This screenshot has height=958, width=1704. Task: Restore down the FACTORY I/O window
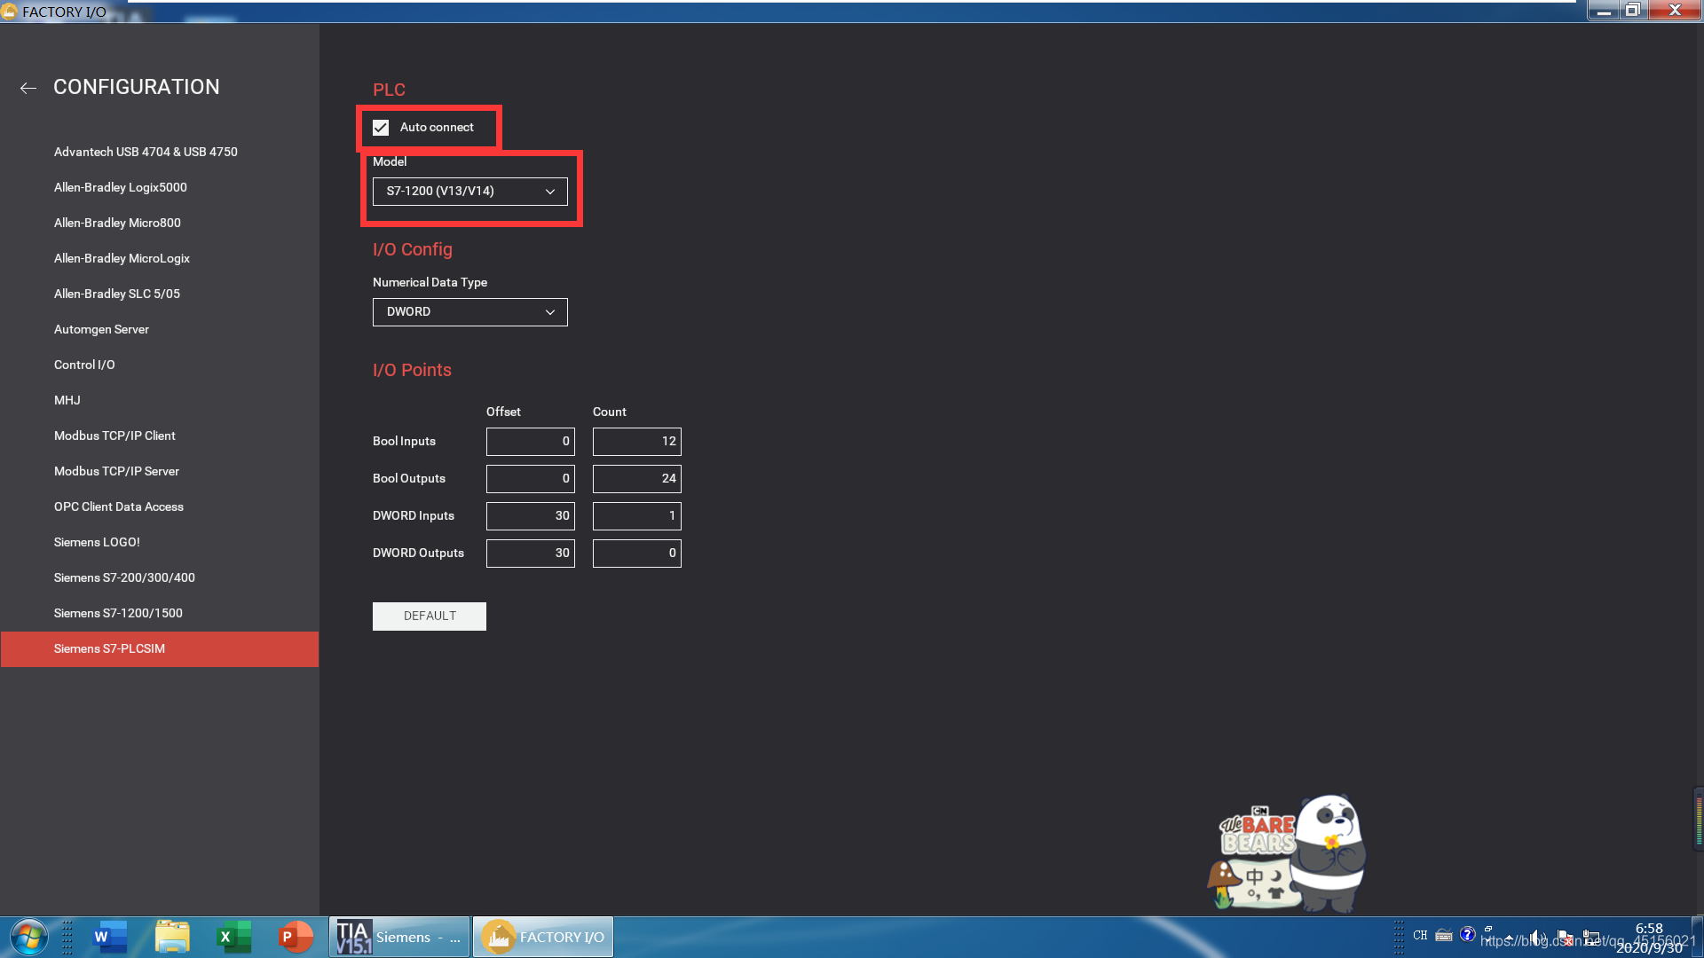pos(1632,11)
